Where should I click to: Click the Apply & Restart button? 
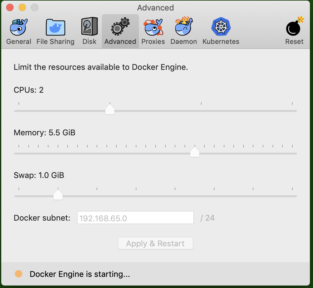tap(155, 243)
